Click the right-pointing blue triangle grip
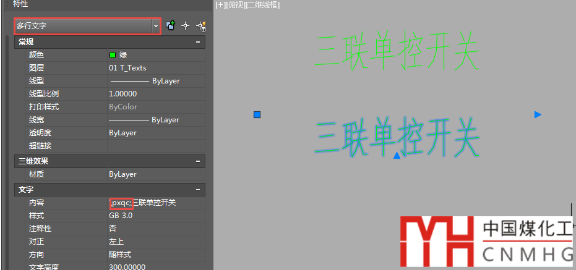The width and height of the screenshot is (576, 270). tap(538, 114)
